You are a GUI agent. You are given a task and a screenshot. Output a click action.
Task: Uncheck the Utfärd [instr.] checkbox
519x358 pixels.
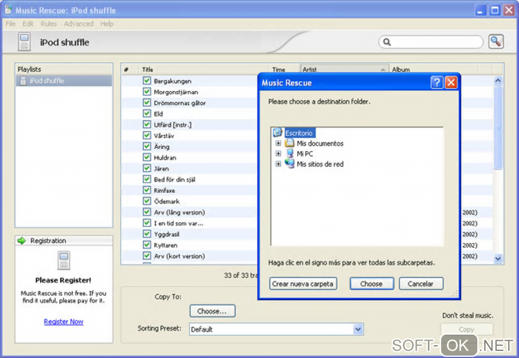147,124
